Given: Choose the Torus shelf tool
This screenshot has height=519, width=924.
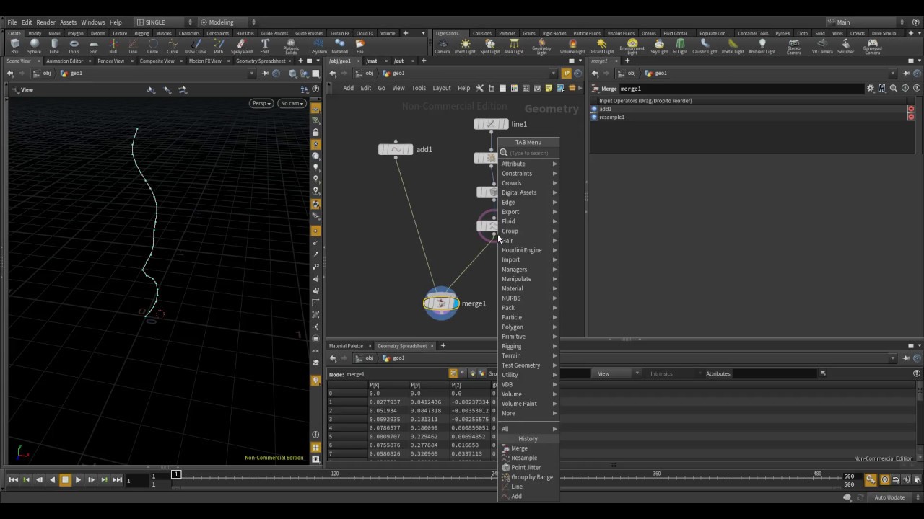Looking at the screenshot, I should tap(74, 47).
